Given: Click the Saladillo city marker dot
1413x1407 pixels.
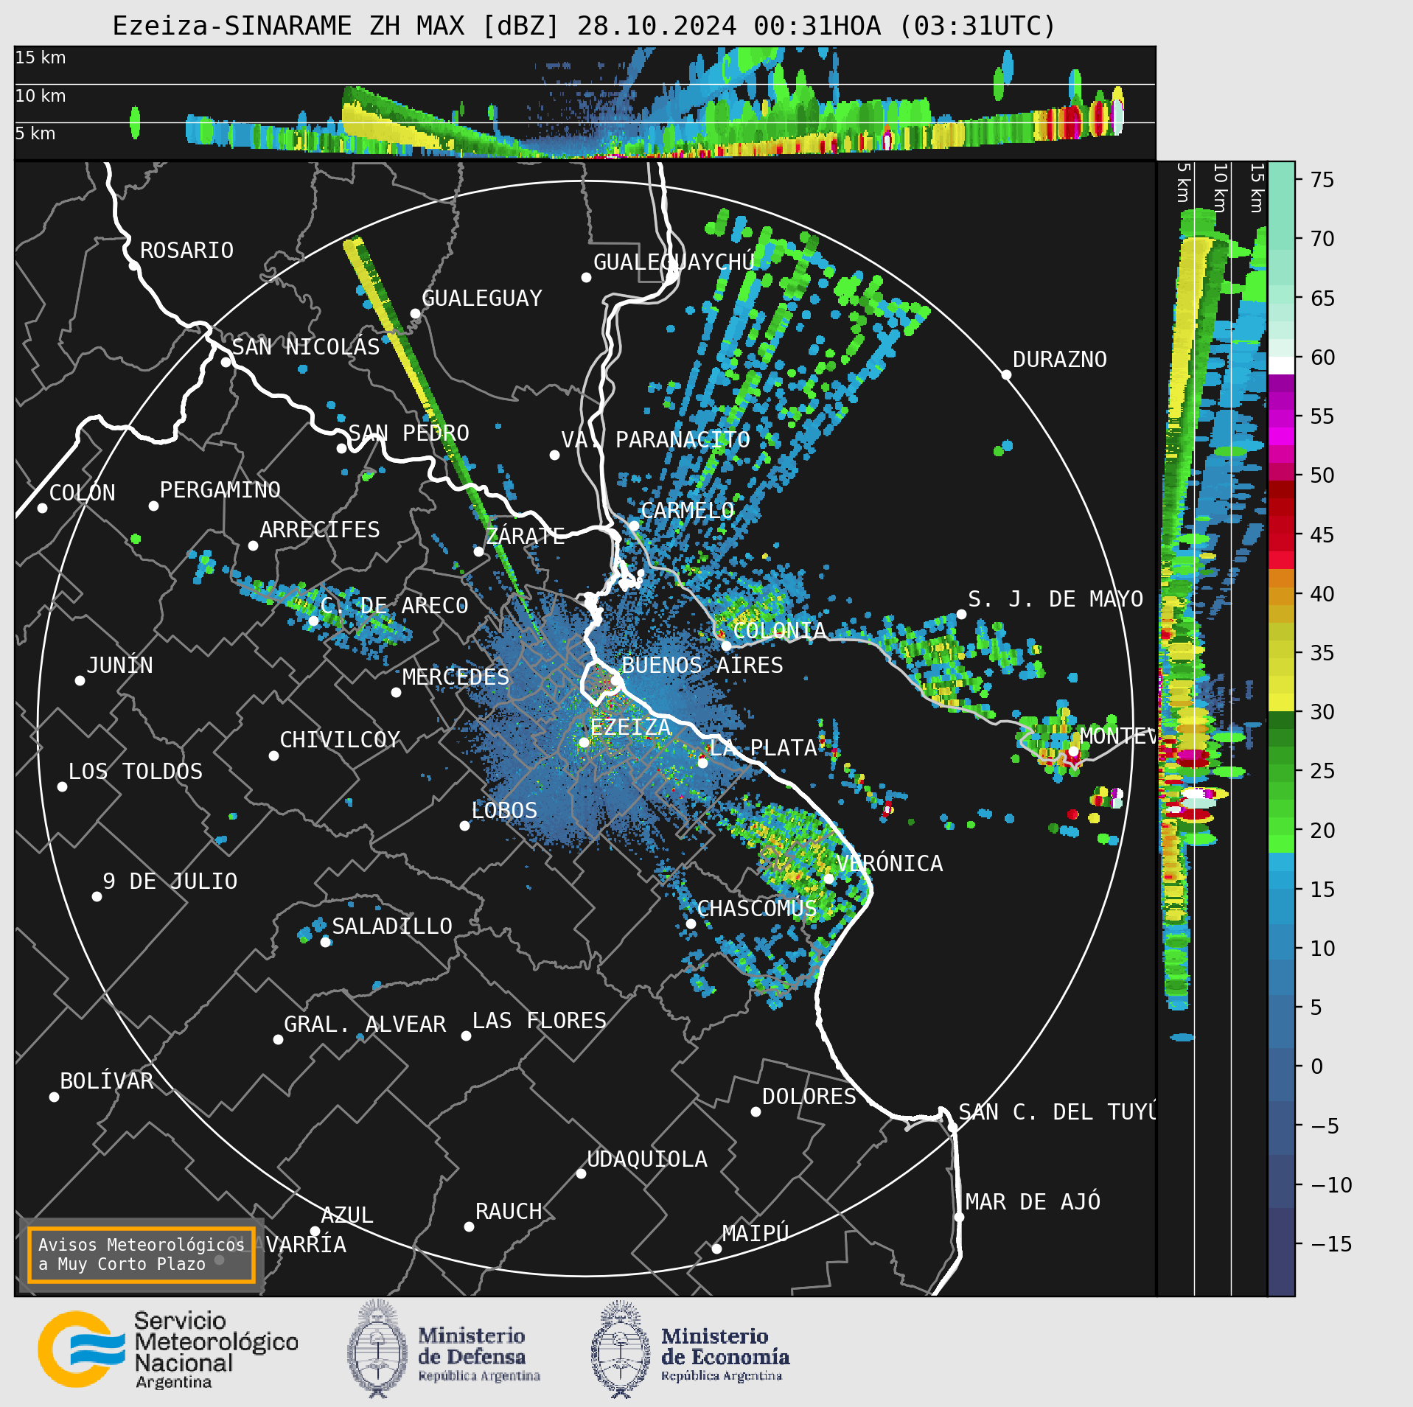Looking at the screenshot, I should pos(325,941).
